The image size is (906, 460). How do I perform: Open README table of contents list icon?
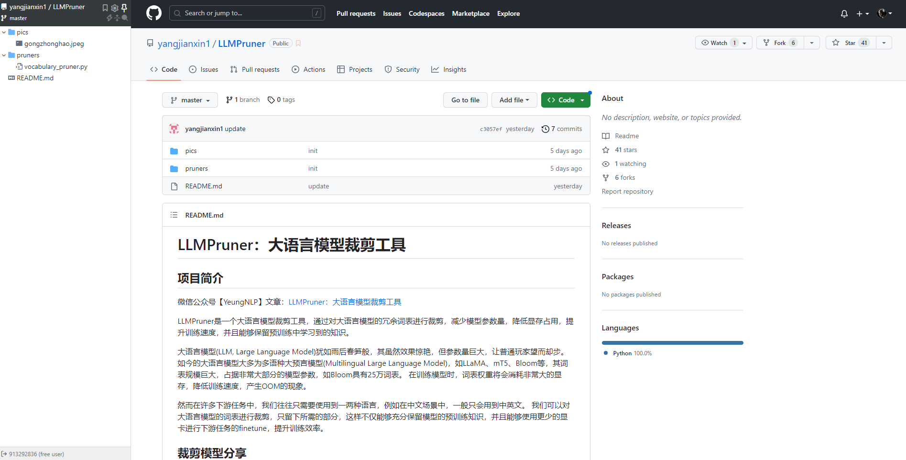click(x=174, y=215)
